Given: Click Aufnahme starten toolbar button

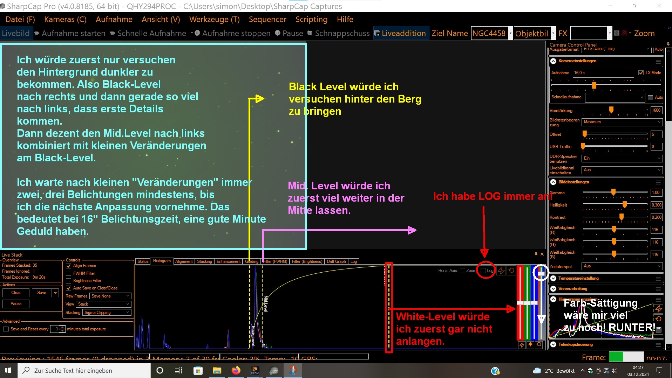Looking at the screenshot, I should [x=70, y=33].
